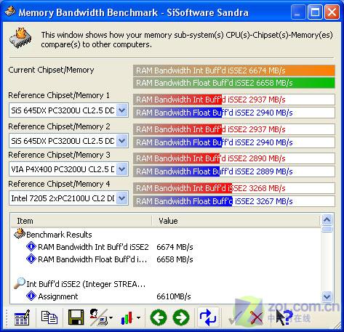Click the Reference Chipset/Memory 4 label
The image size is (344, 332).
59,184
